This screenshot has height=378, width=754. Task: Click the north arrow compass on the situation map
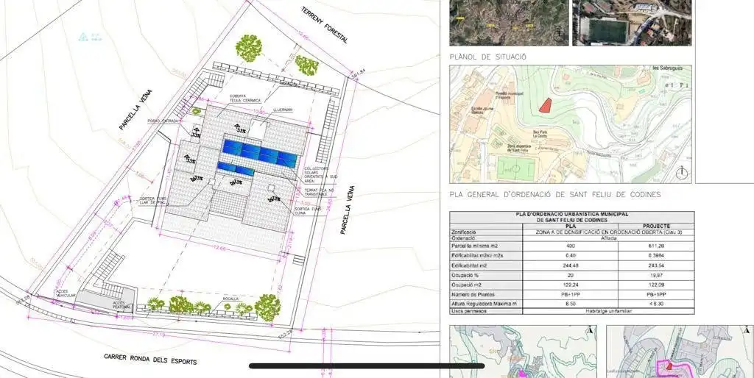point(683,172)
